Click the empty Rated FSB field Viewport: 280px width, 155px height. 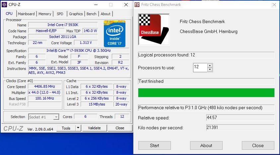click(x=45, y=104)
